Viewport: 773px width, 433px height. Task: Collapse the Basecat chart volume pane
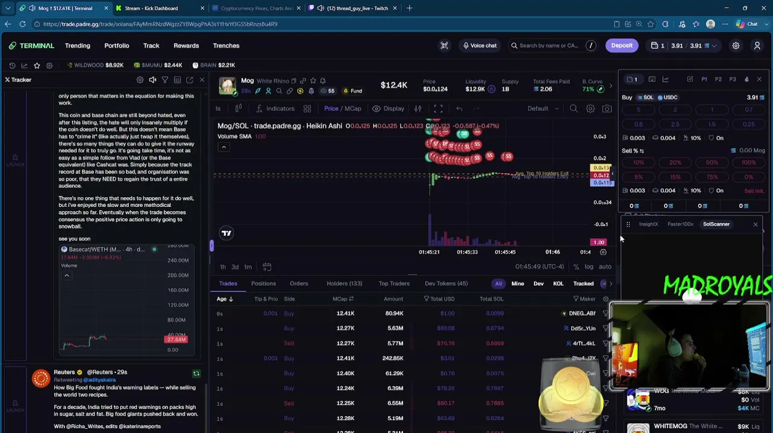tap(67, 276)
